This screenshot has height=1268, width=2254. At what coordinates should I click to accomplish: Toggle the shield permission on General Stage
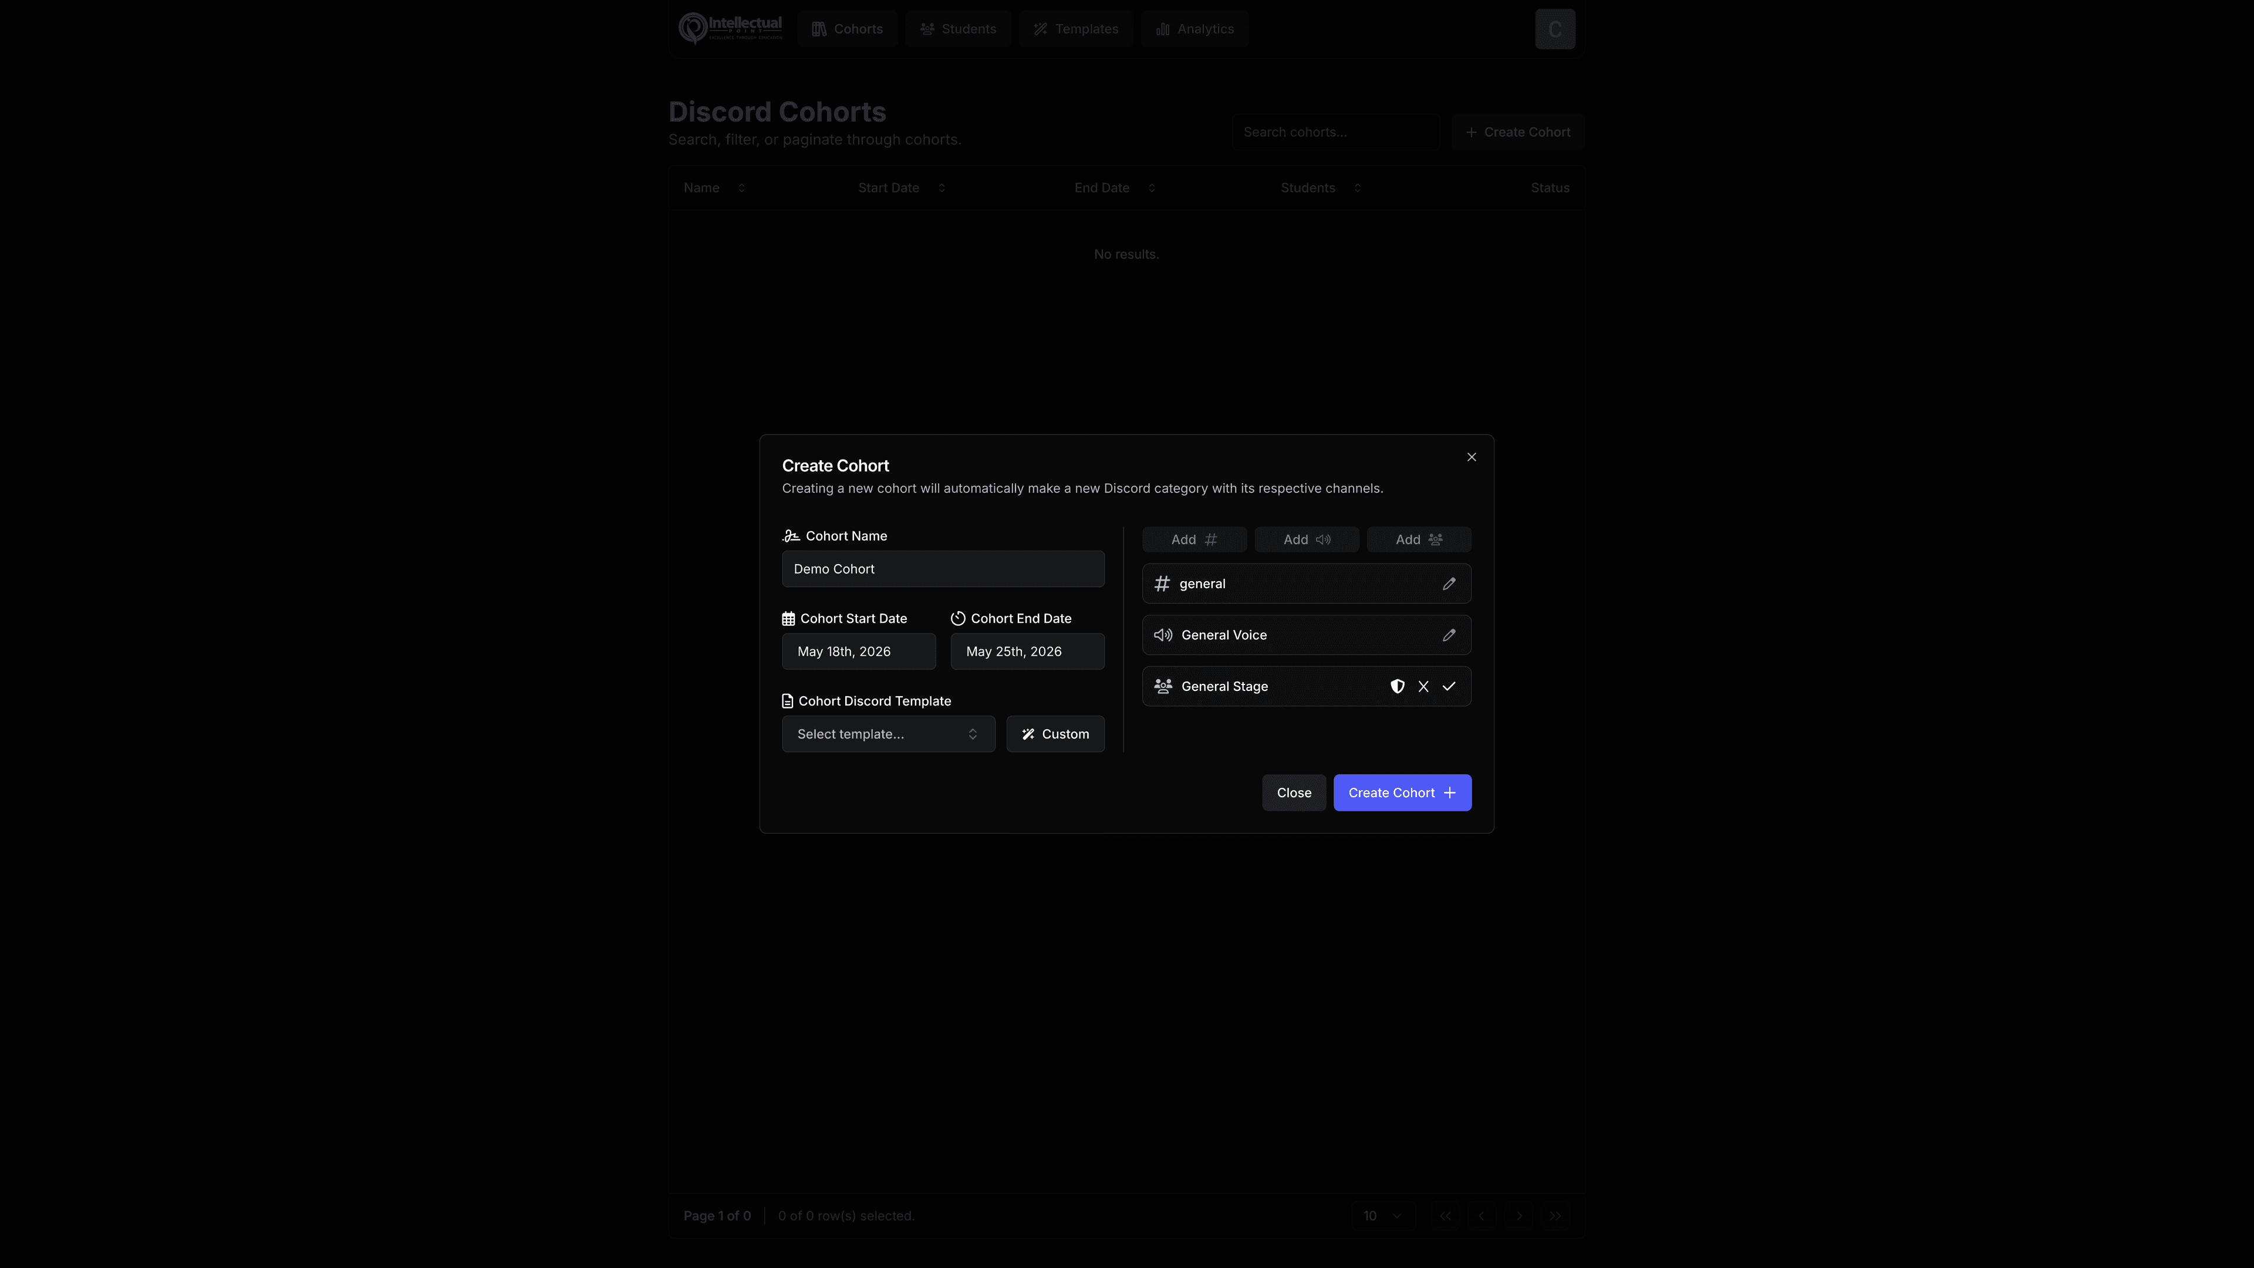click(x=1398, y=686)
